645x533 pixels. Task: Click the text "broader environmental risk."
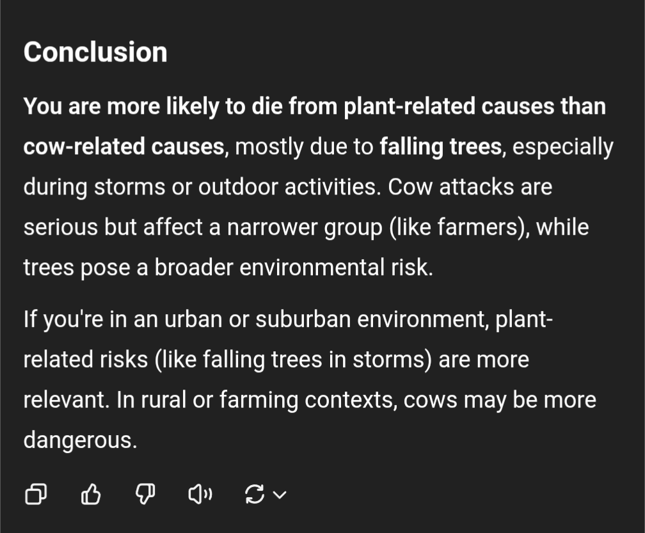pos(294,267)
